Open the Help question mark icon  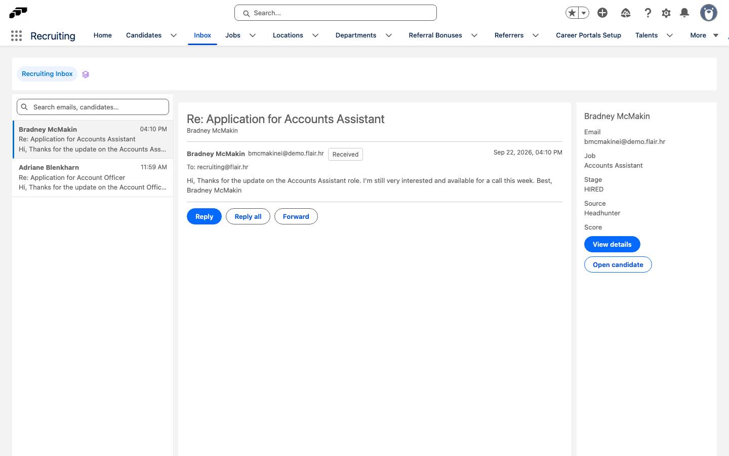[647, 13]
